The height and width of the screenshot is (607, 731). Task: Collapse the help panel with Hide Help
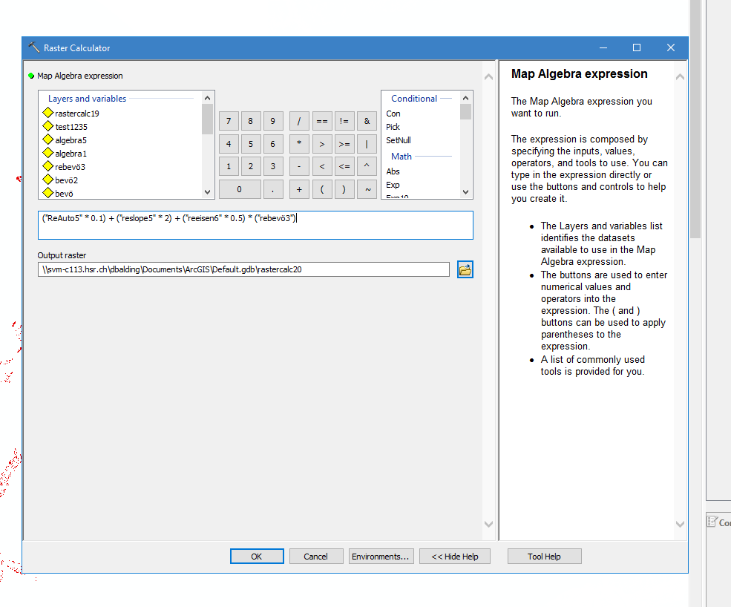point(455,557)
